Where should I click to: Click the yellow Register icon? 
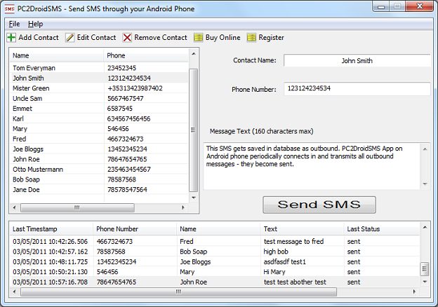(x=251, y=38)
